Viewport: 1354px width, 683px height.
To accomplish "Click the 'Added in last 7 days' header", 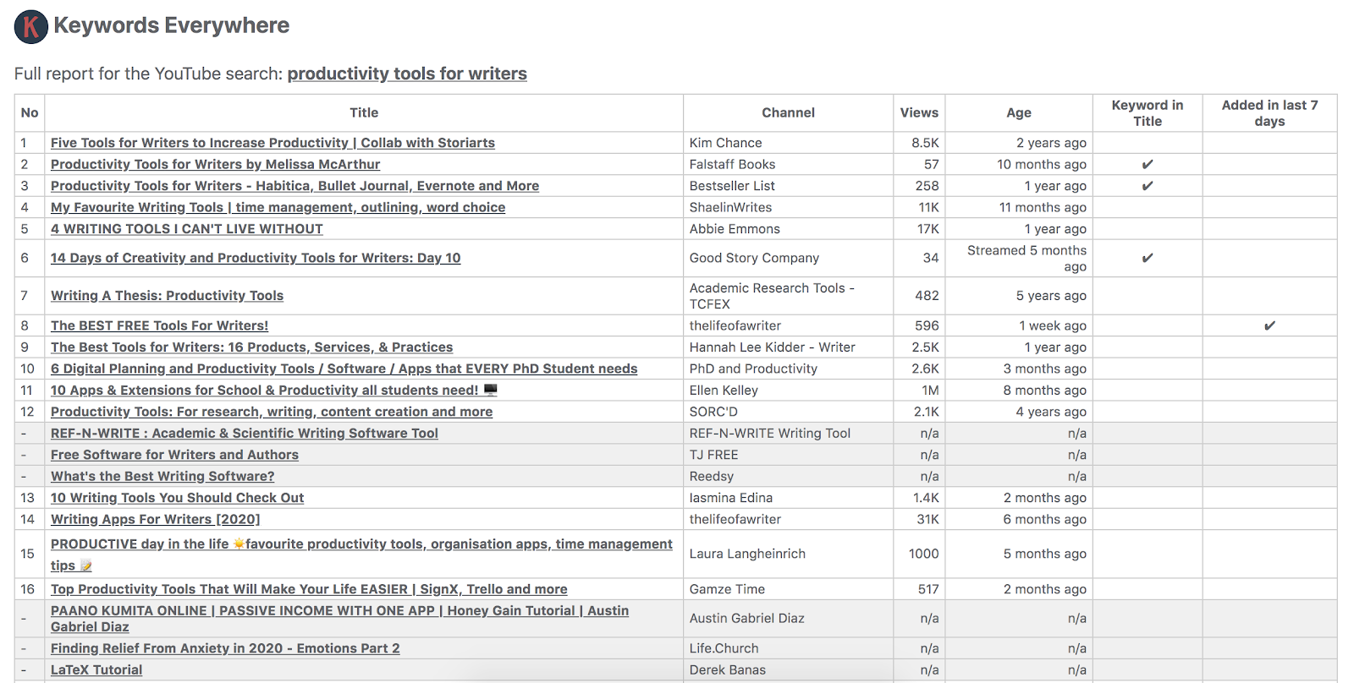I will [x=1269, y=113].
